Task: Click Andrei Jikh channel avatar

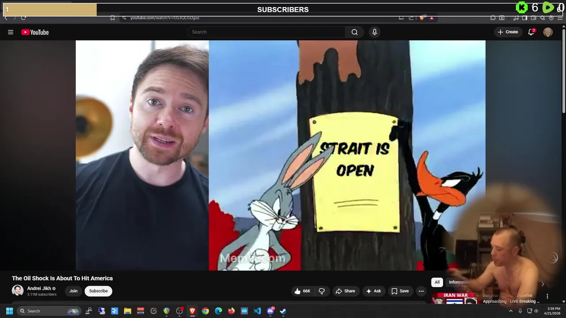Action: tap(18, 291)
